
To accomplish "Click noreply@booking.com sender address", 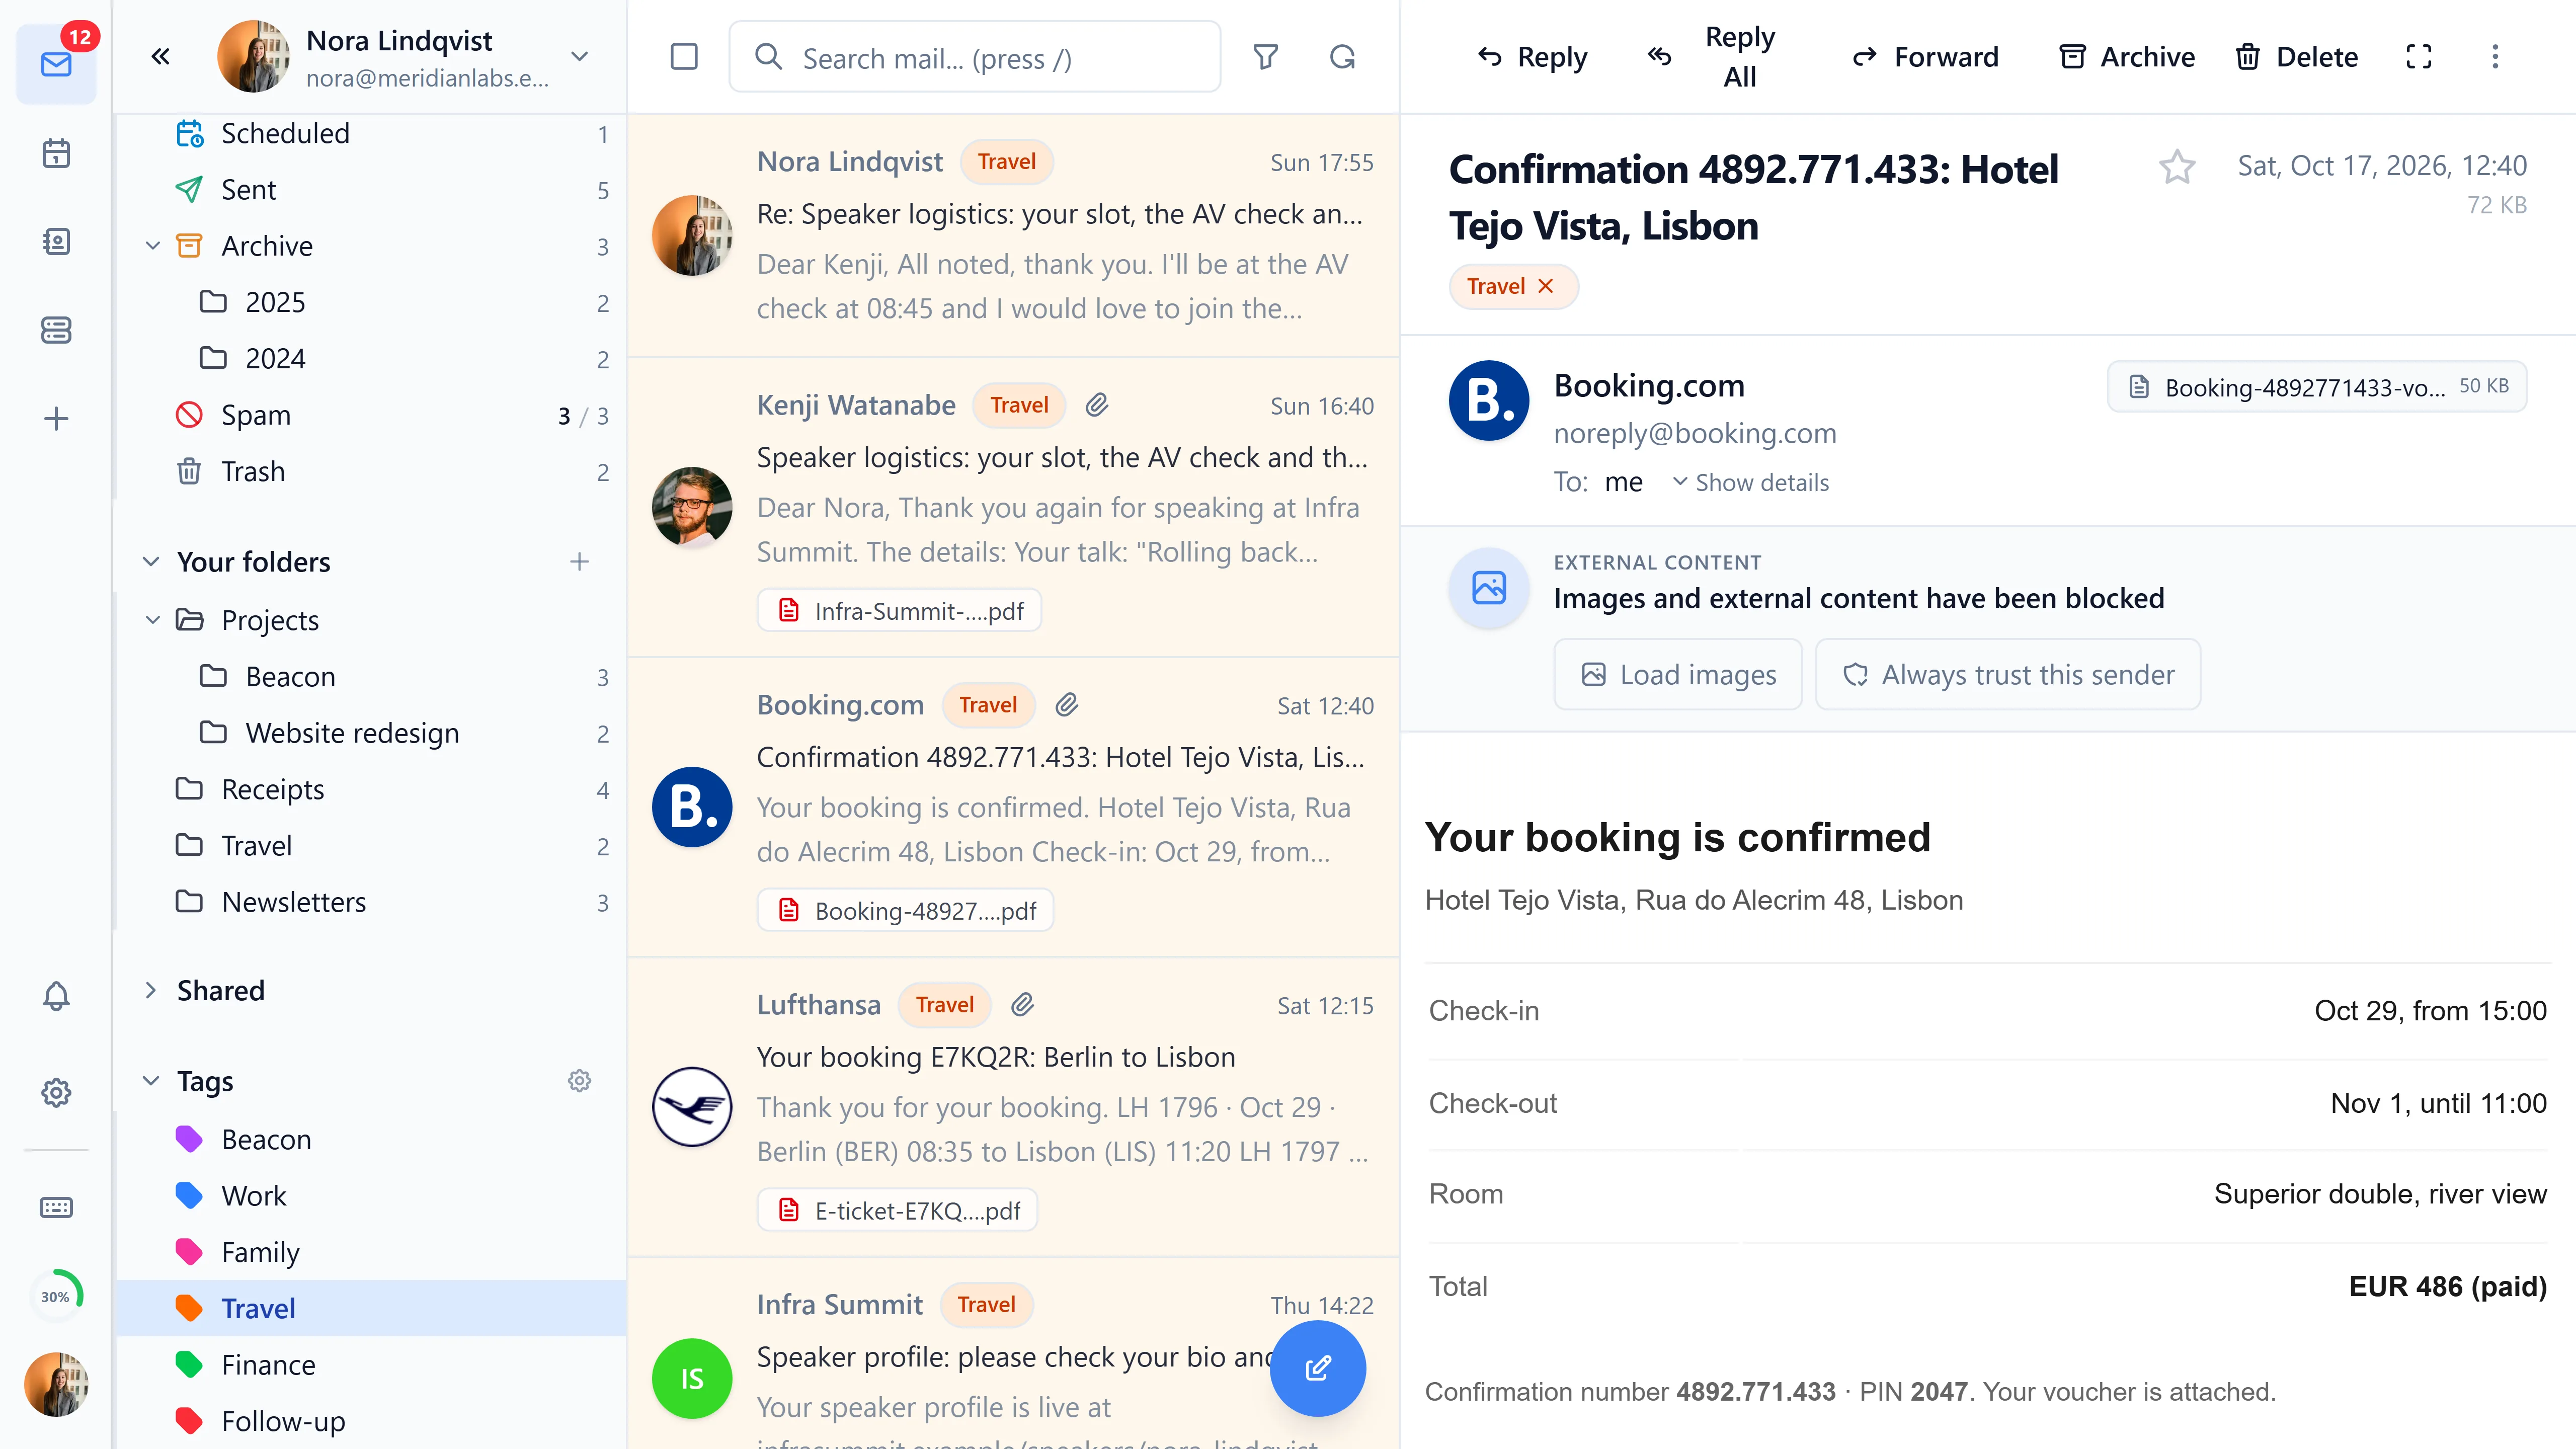I will [1695, 433].
